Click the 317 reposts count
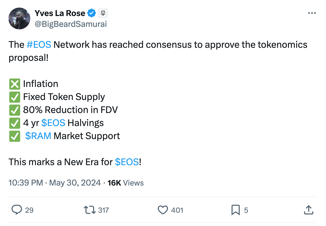 103,210
